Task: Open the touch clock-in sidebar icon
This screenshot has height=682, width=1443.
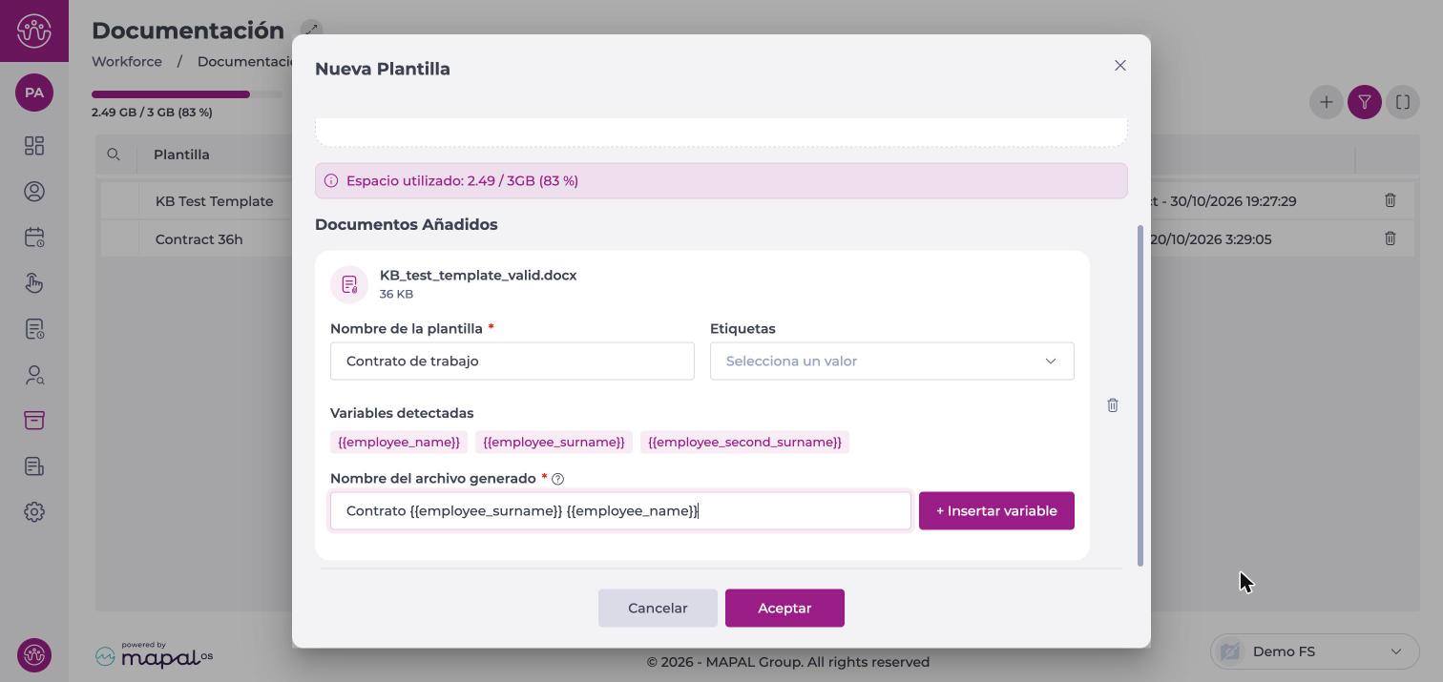Action: click(34, 283)
